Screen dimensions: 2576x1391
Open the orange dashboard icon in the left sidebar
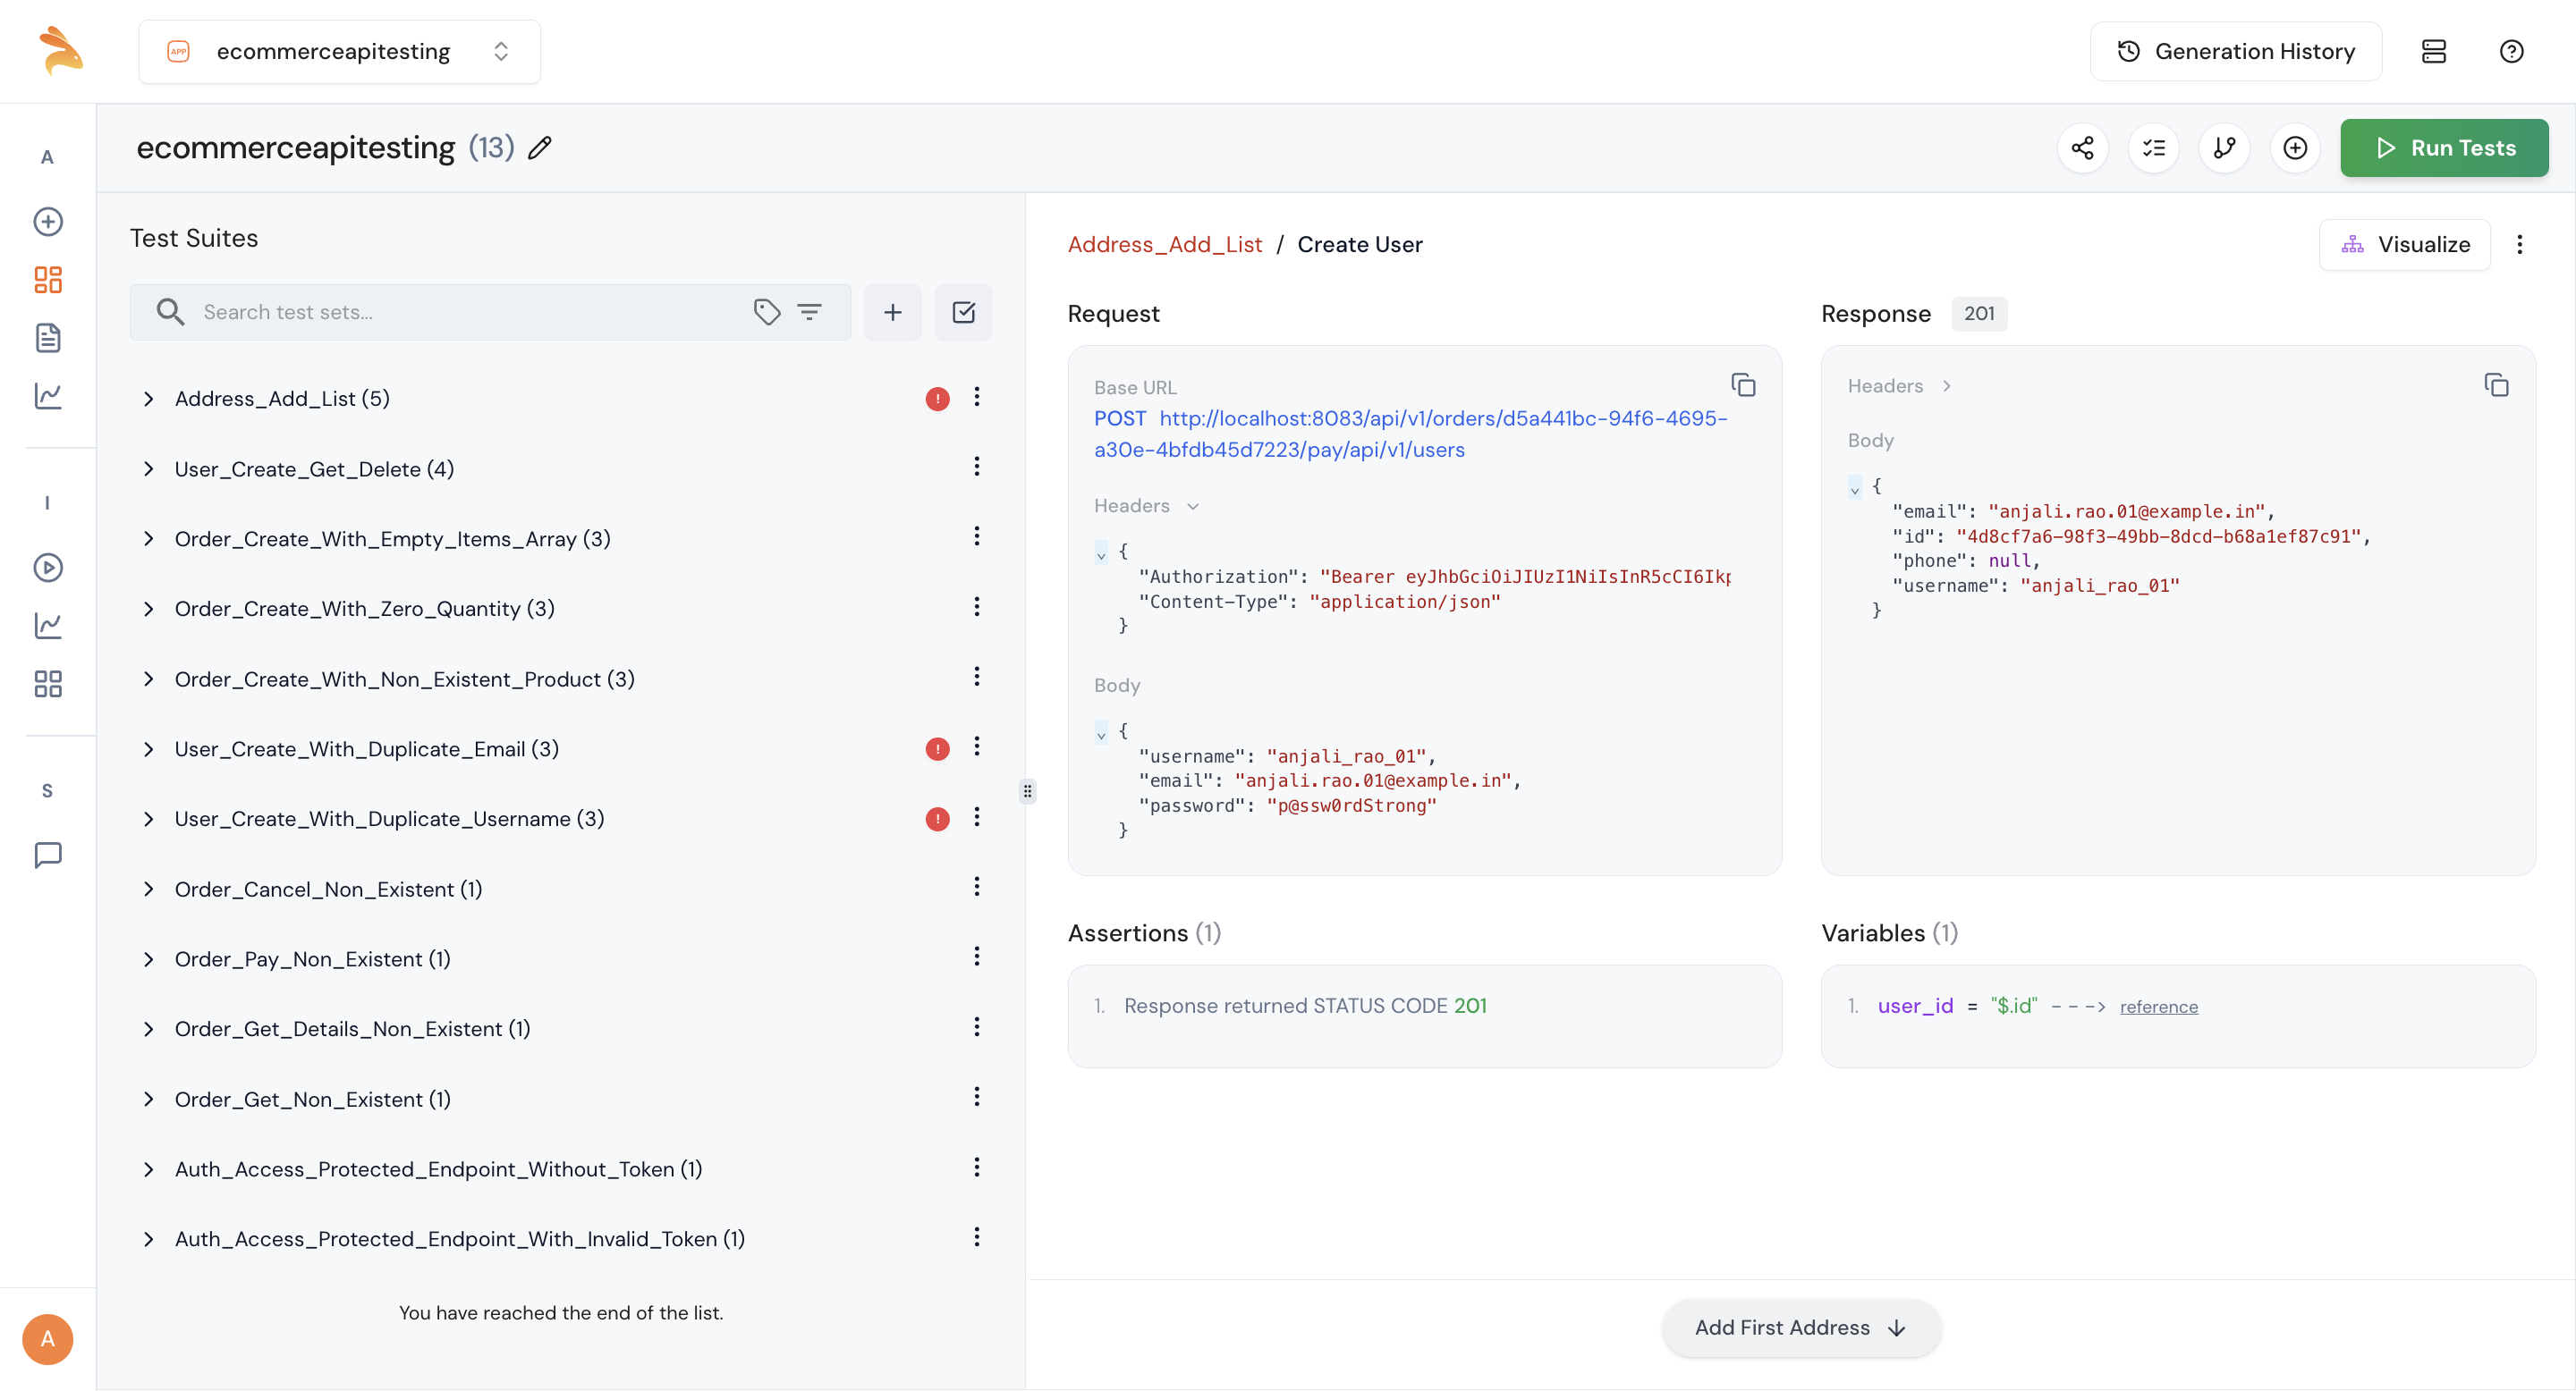pyautogui.click(x=47, y=281)
